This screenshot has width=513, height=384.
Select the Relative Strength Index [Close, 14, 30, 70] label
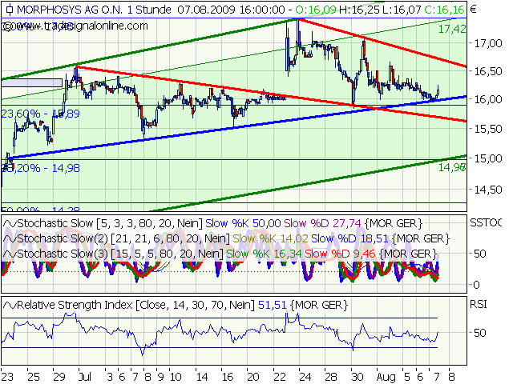(x=135, y=306)
